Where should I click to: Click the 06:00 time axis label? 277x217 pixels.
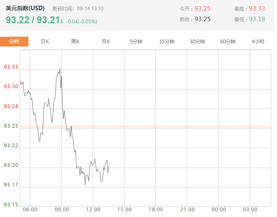[x=30, y=210]
